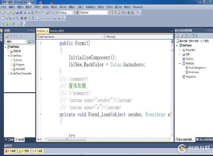Click the Comment Out Selected Lines icon
213x156 pixels.
coord(30,18)
